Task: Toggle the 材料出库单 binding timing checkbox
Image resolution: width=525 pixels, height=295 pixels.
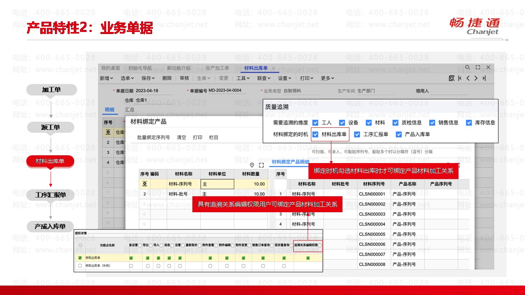Action: 315,134
